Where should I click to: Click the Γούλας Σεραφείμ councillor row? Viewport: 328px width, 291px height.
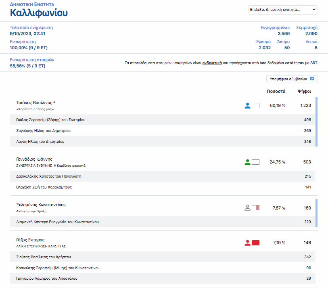[51, 120]
